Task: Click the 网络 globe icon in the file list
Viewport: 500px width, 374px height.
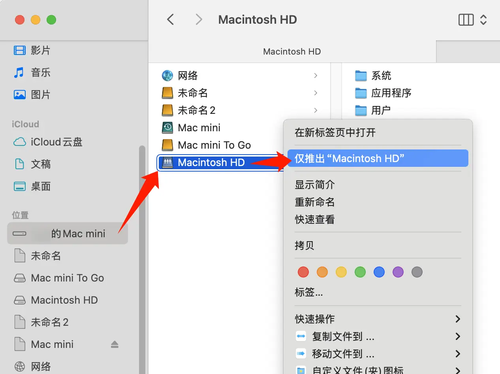Action: point(167,76)
